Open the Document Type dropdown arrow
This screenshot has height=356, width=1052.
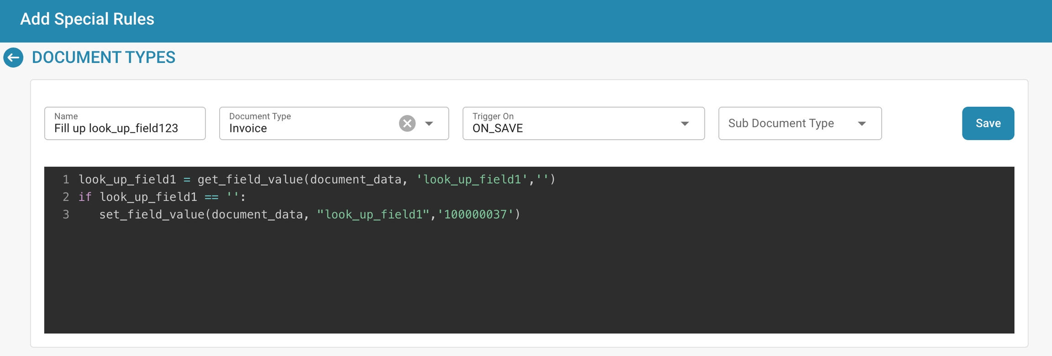pyautogui.click(x=429, y=123)
